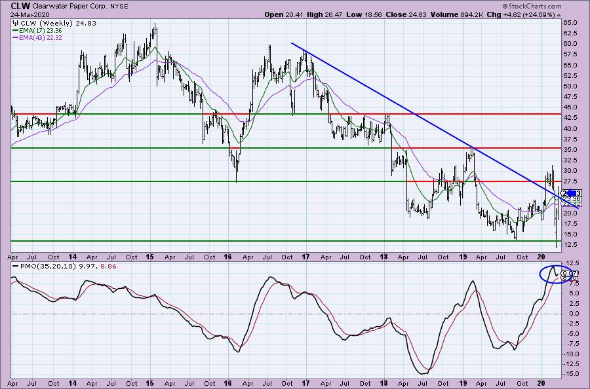Click the 60.0 price axis label
Screen dimensions: 590x389
click(570, 44)
